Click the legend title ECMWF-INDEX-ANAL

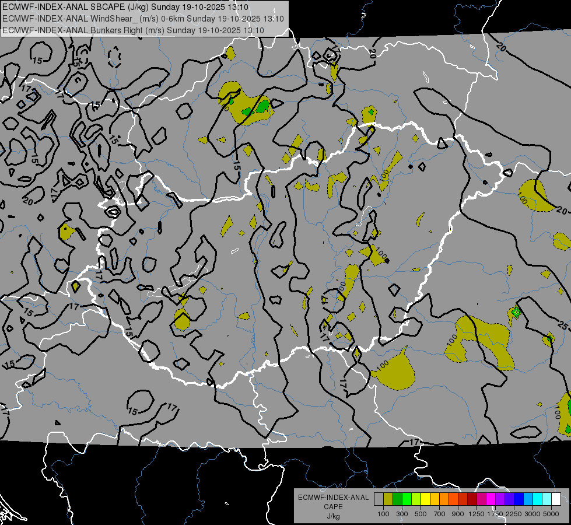333,498
